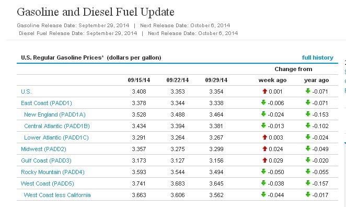Select East Coast (PADD1) link
Screen dimensions: 346x207
tap(47, 103)
